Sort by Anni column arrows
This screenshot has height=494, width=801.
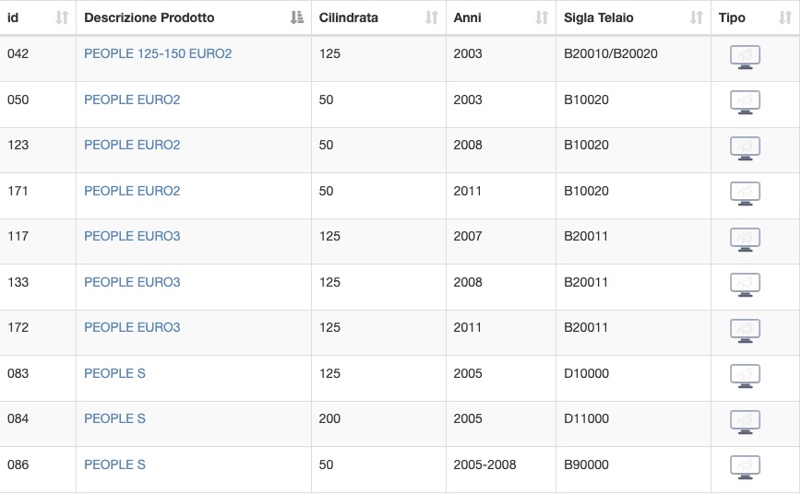542,18
